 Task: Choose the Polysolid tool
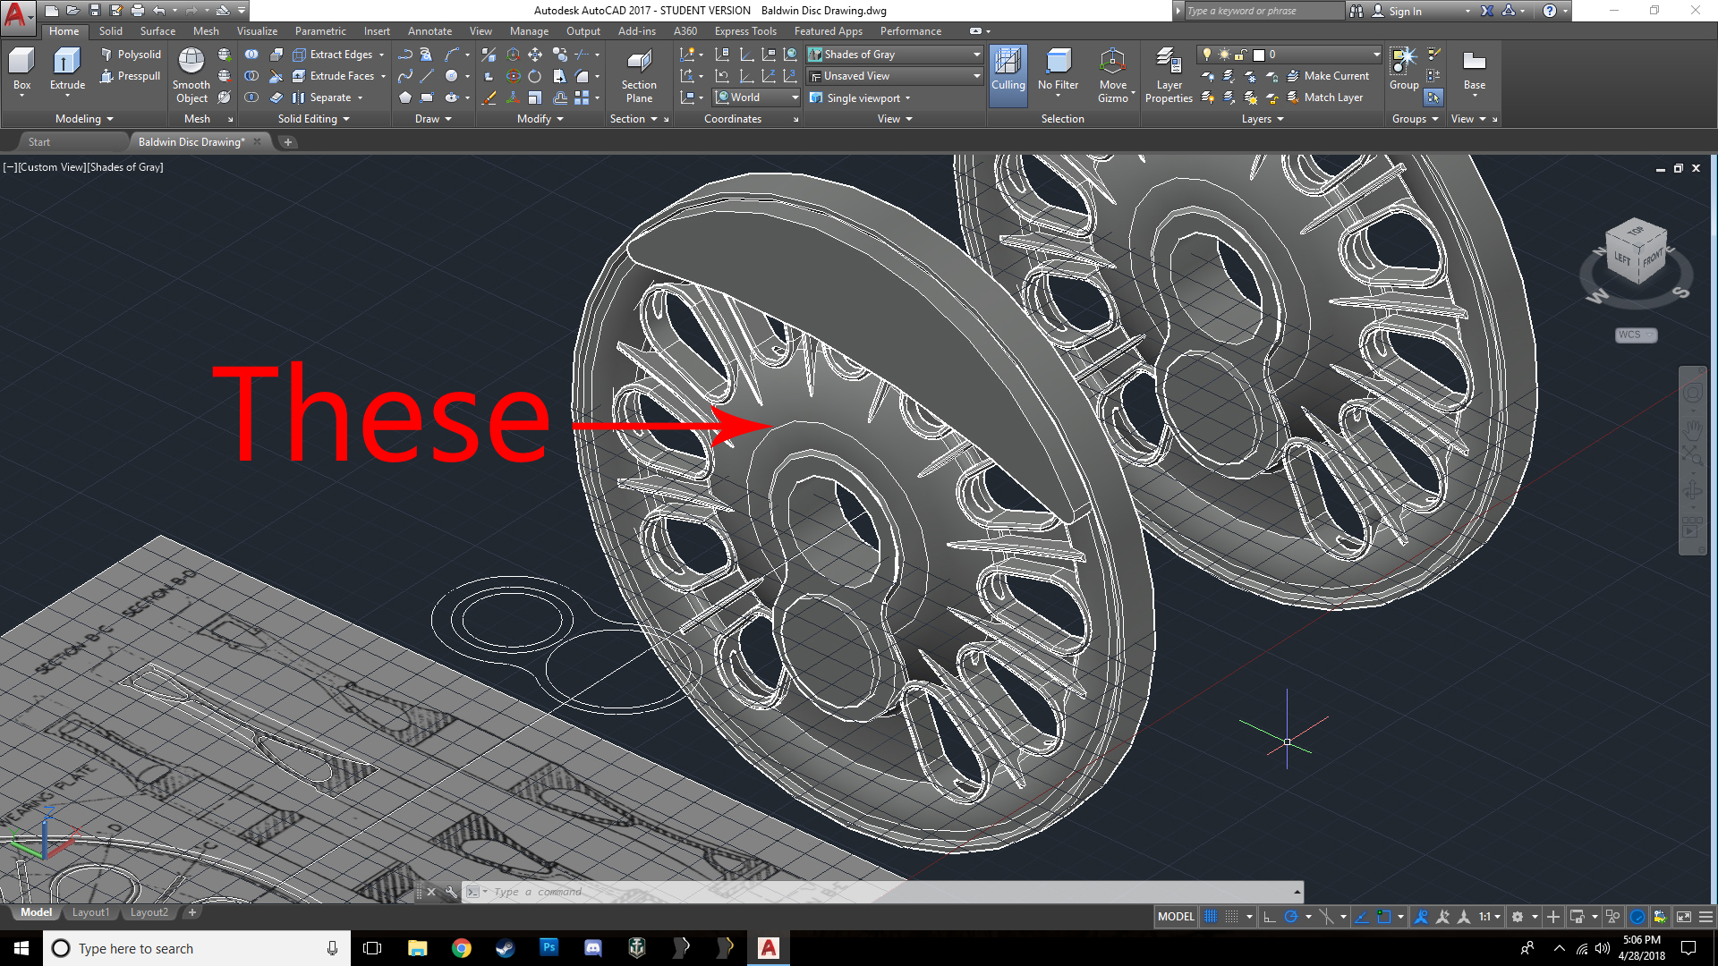pos(131,55)
